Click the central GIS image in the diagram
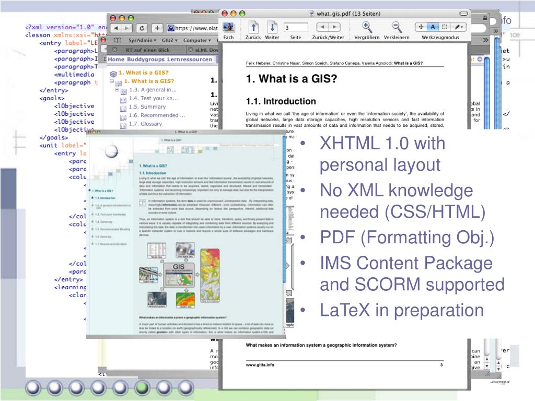 click(179, 275)
